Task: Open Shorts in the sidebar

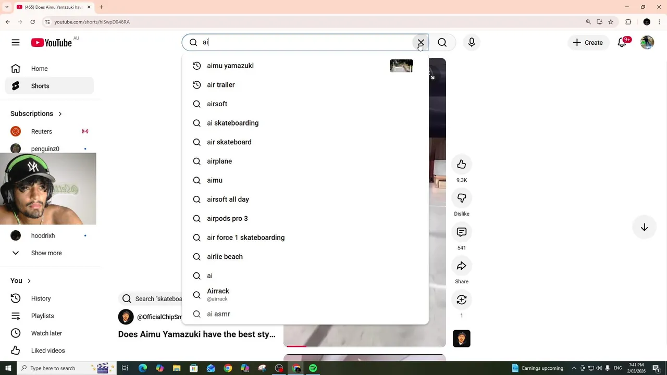Action: [50, 86]
